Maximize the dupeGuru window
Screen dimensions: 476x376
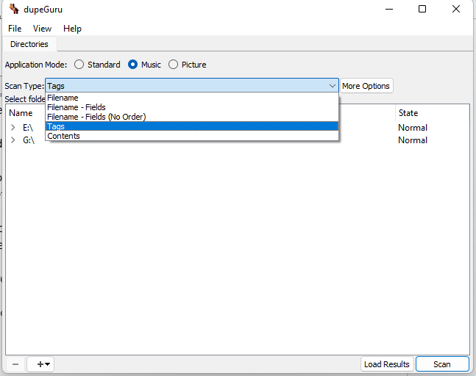(x=422, y=9)
